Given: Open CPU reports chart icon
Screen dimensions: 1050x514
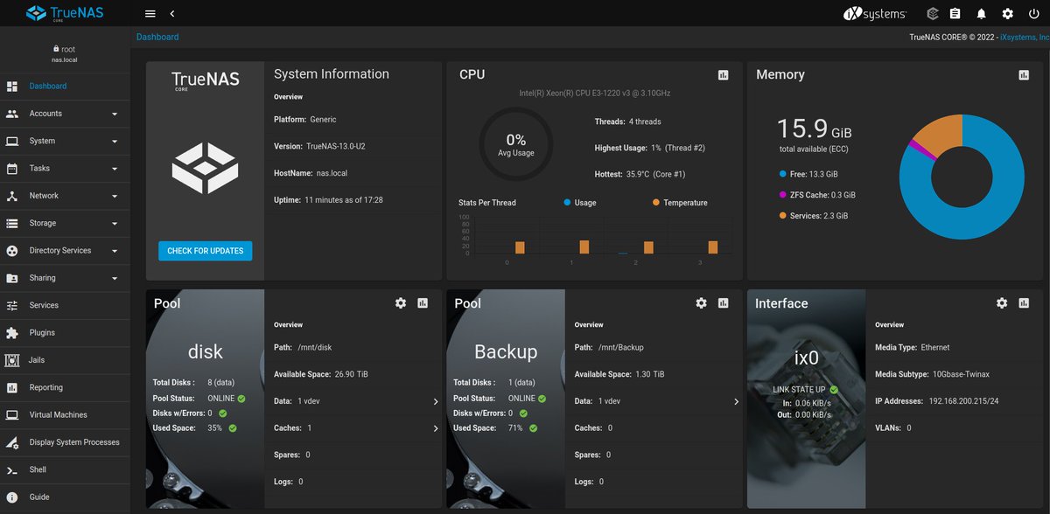Looking at the screenshot, I should (723, 75).
